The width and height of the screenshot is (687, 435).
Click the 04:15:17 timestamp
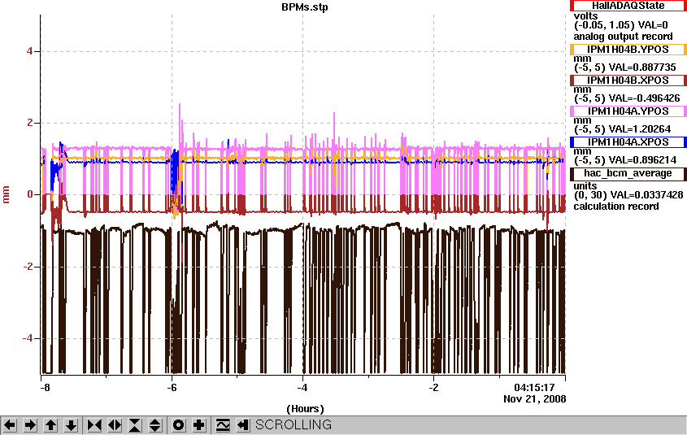534,388
